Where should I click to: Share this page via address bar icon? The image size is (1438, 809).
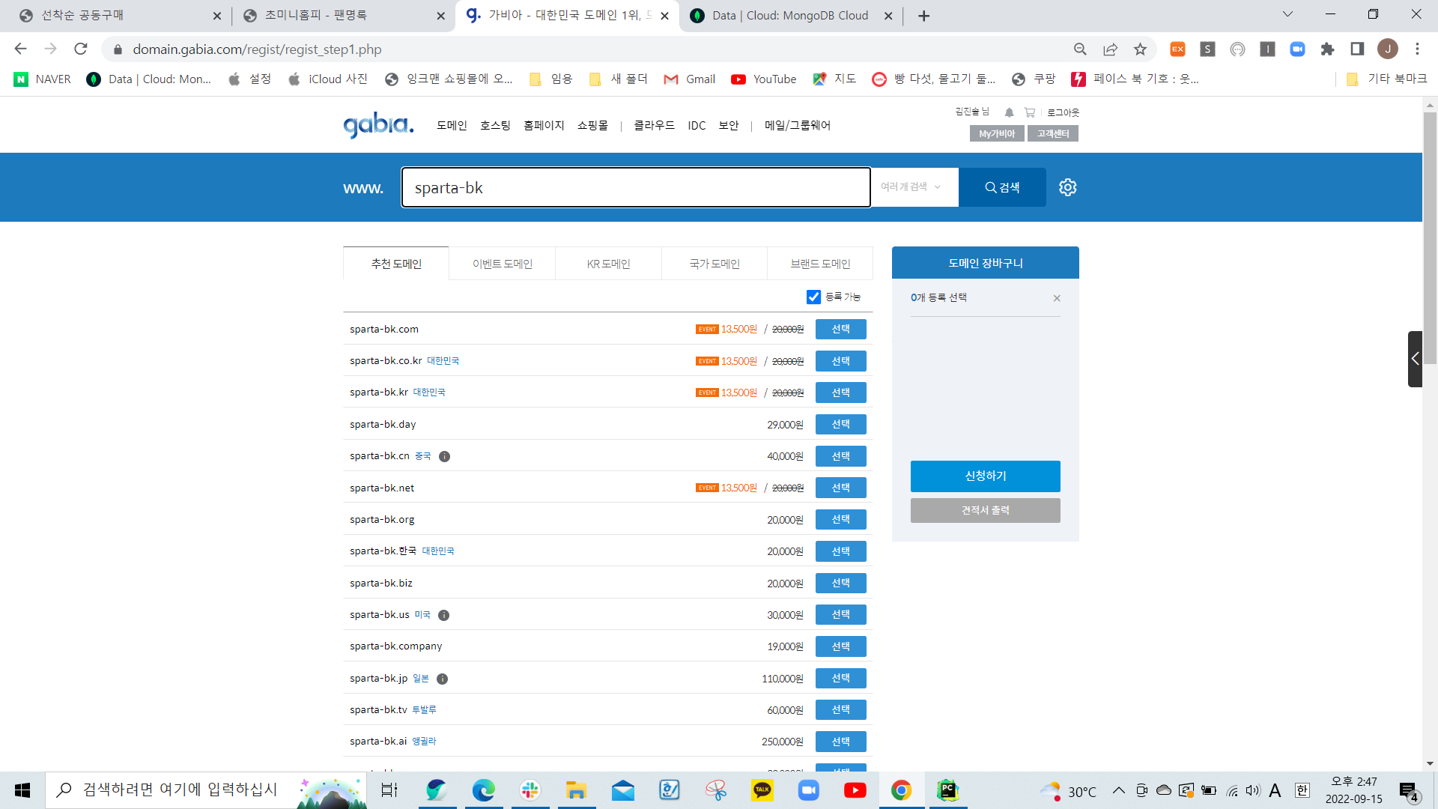tap(1110, 49)
